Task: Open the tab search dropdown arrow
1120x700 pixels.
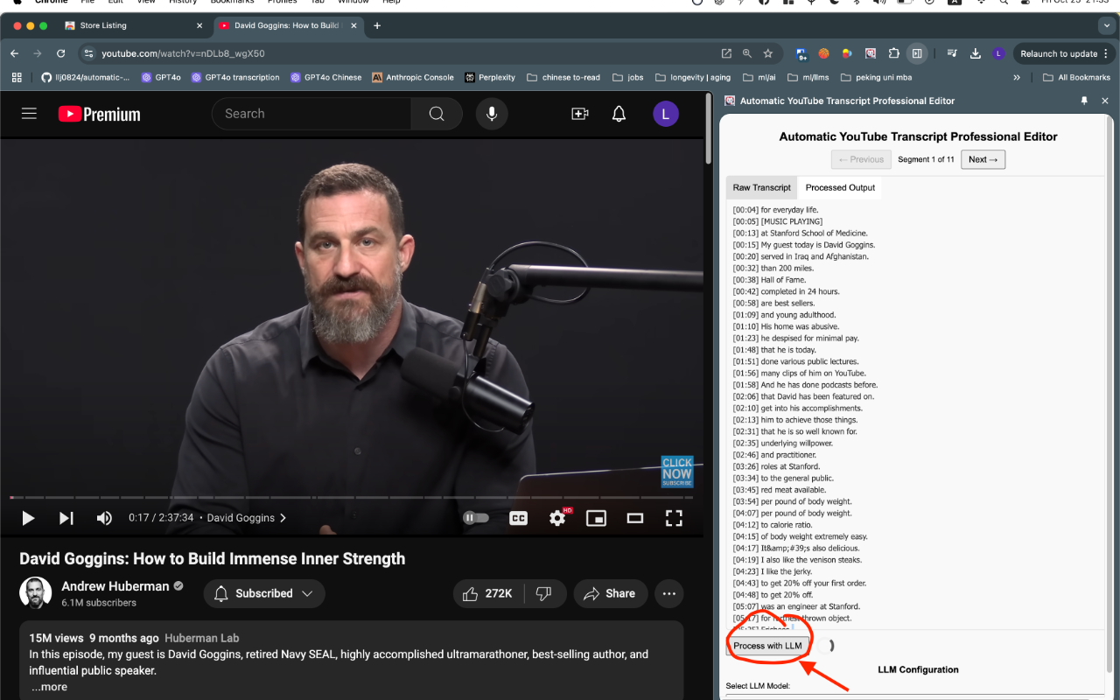Action: 1105,25
